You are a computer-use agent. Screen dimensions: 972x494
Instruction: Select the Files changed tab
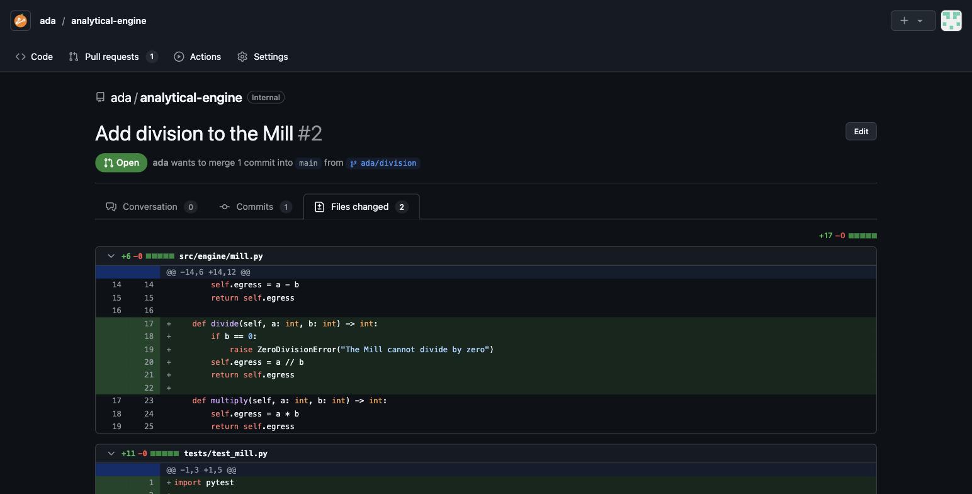click(x=361, y=207)
